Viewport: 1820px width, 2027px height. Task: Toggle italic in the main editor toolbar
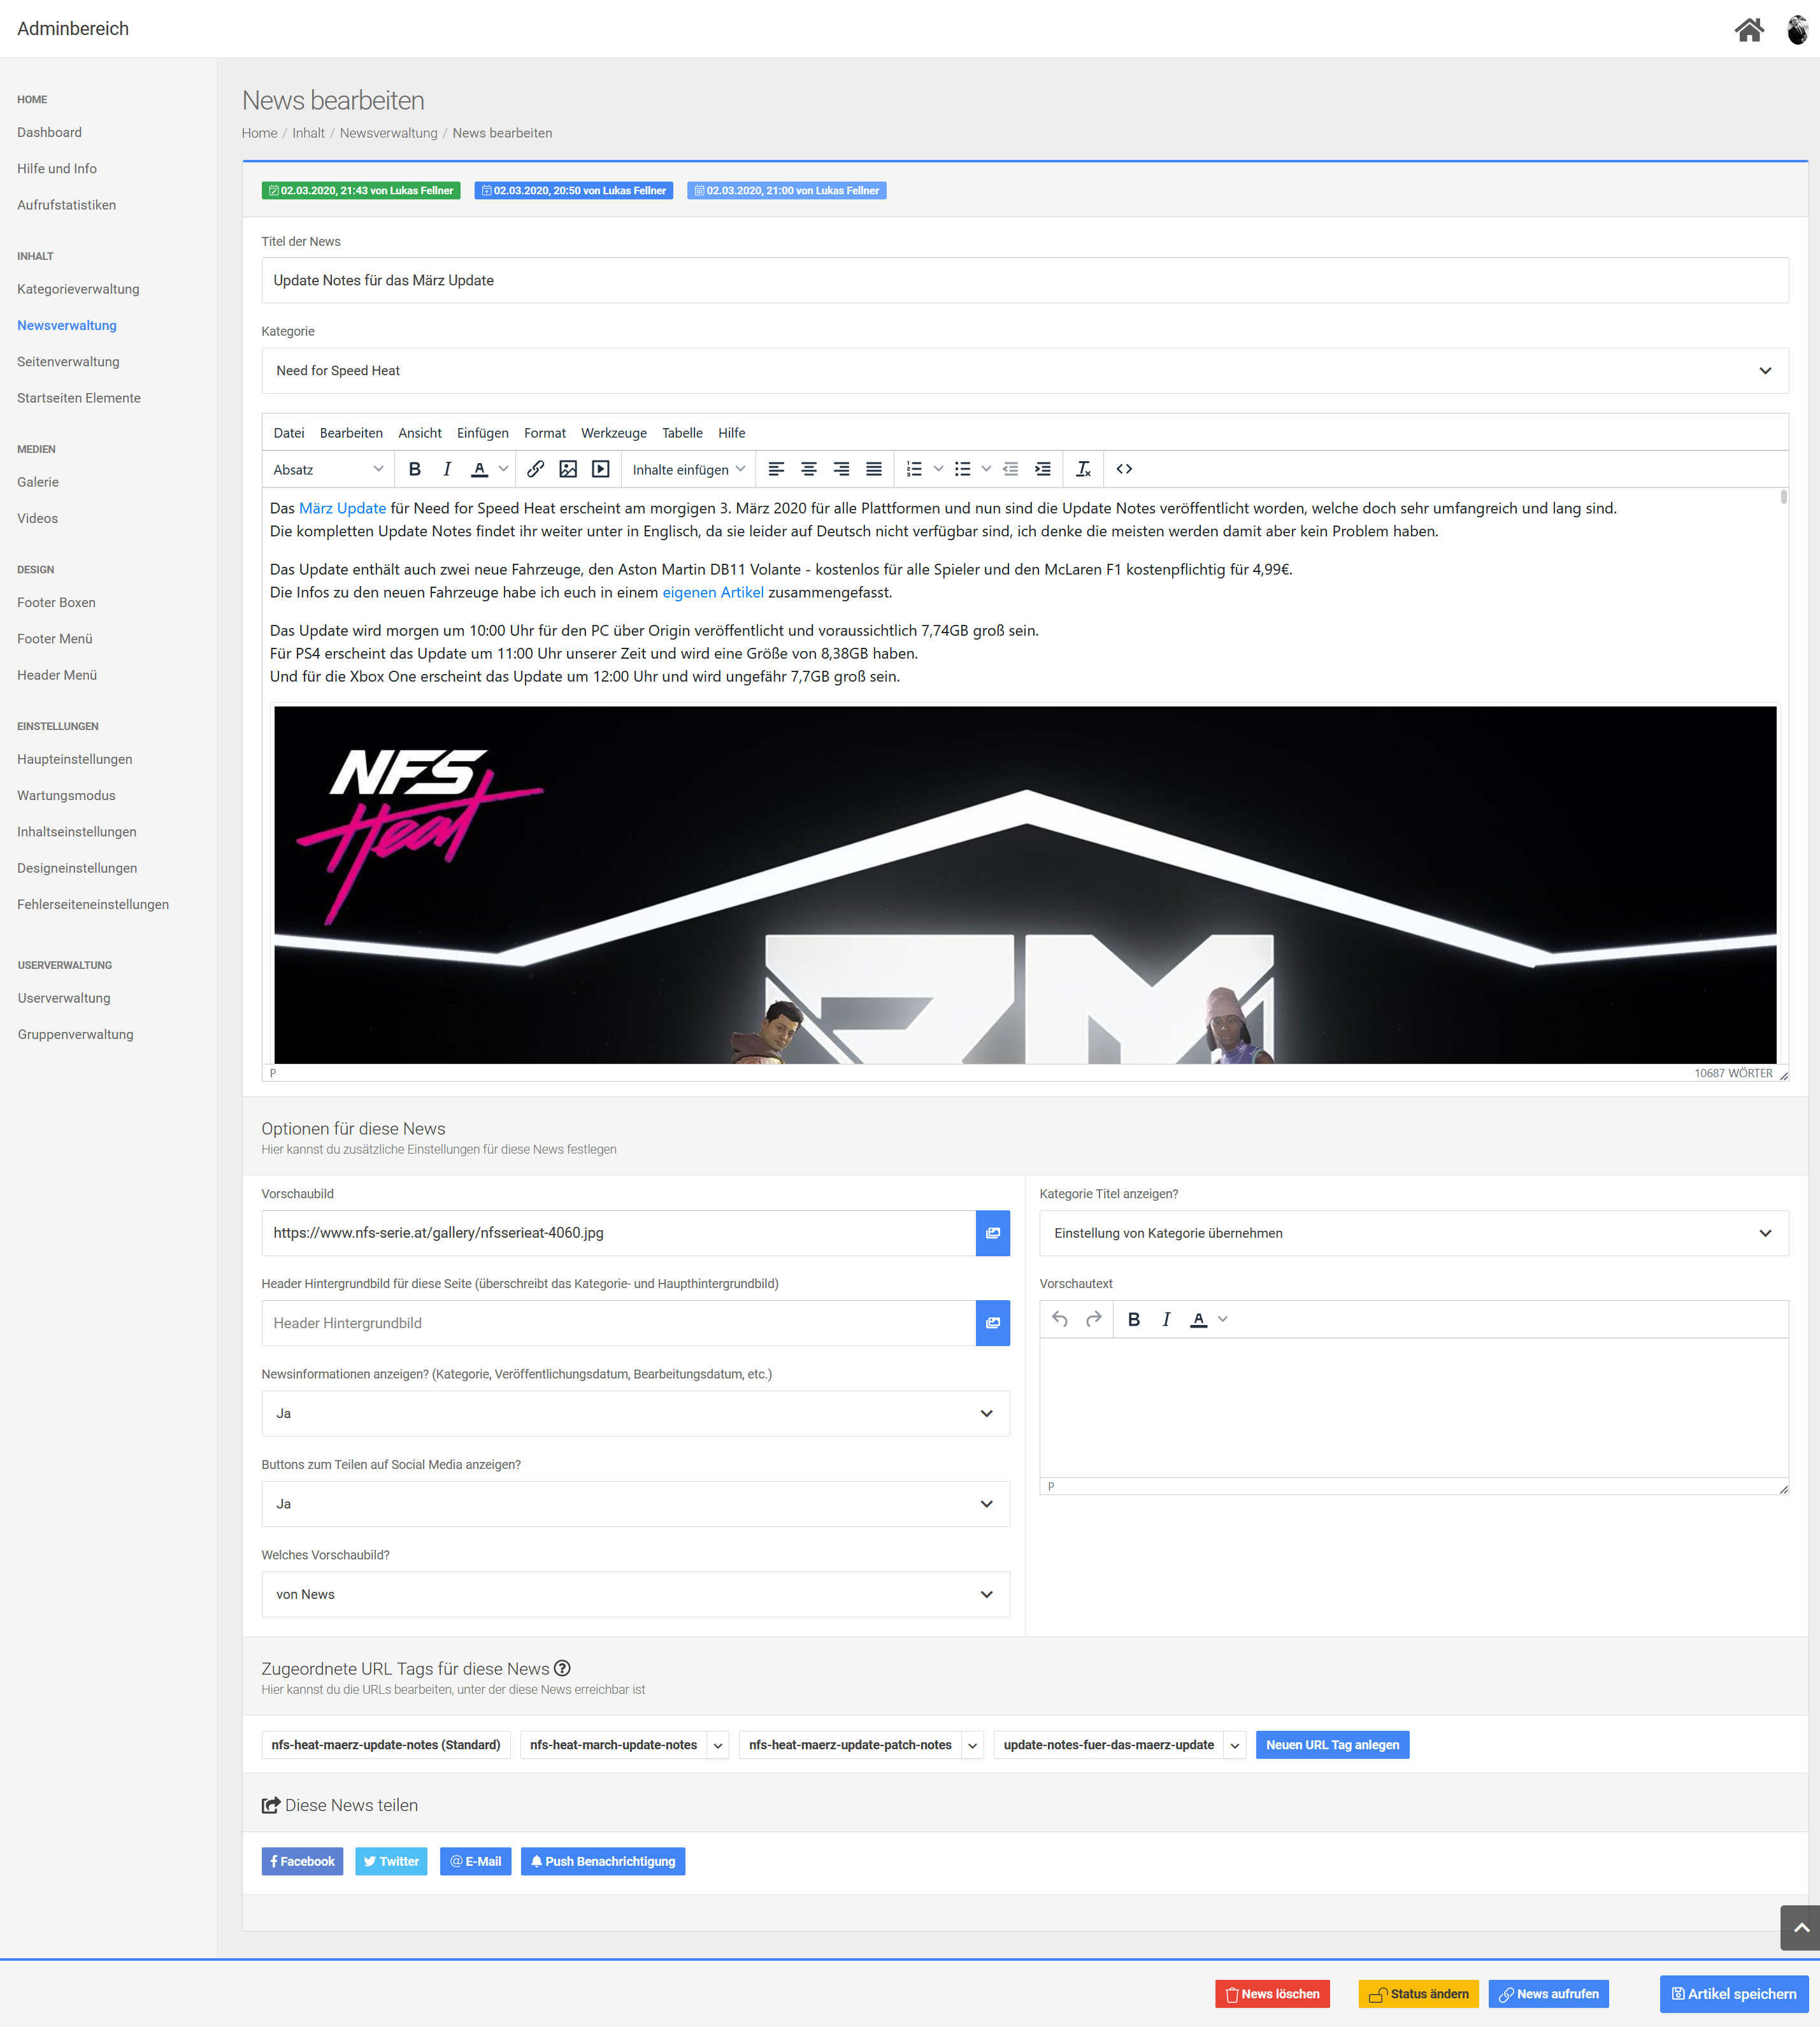(447, 469)
